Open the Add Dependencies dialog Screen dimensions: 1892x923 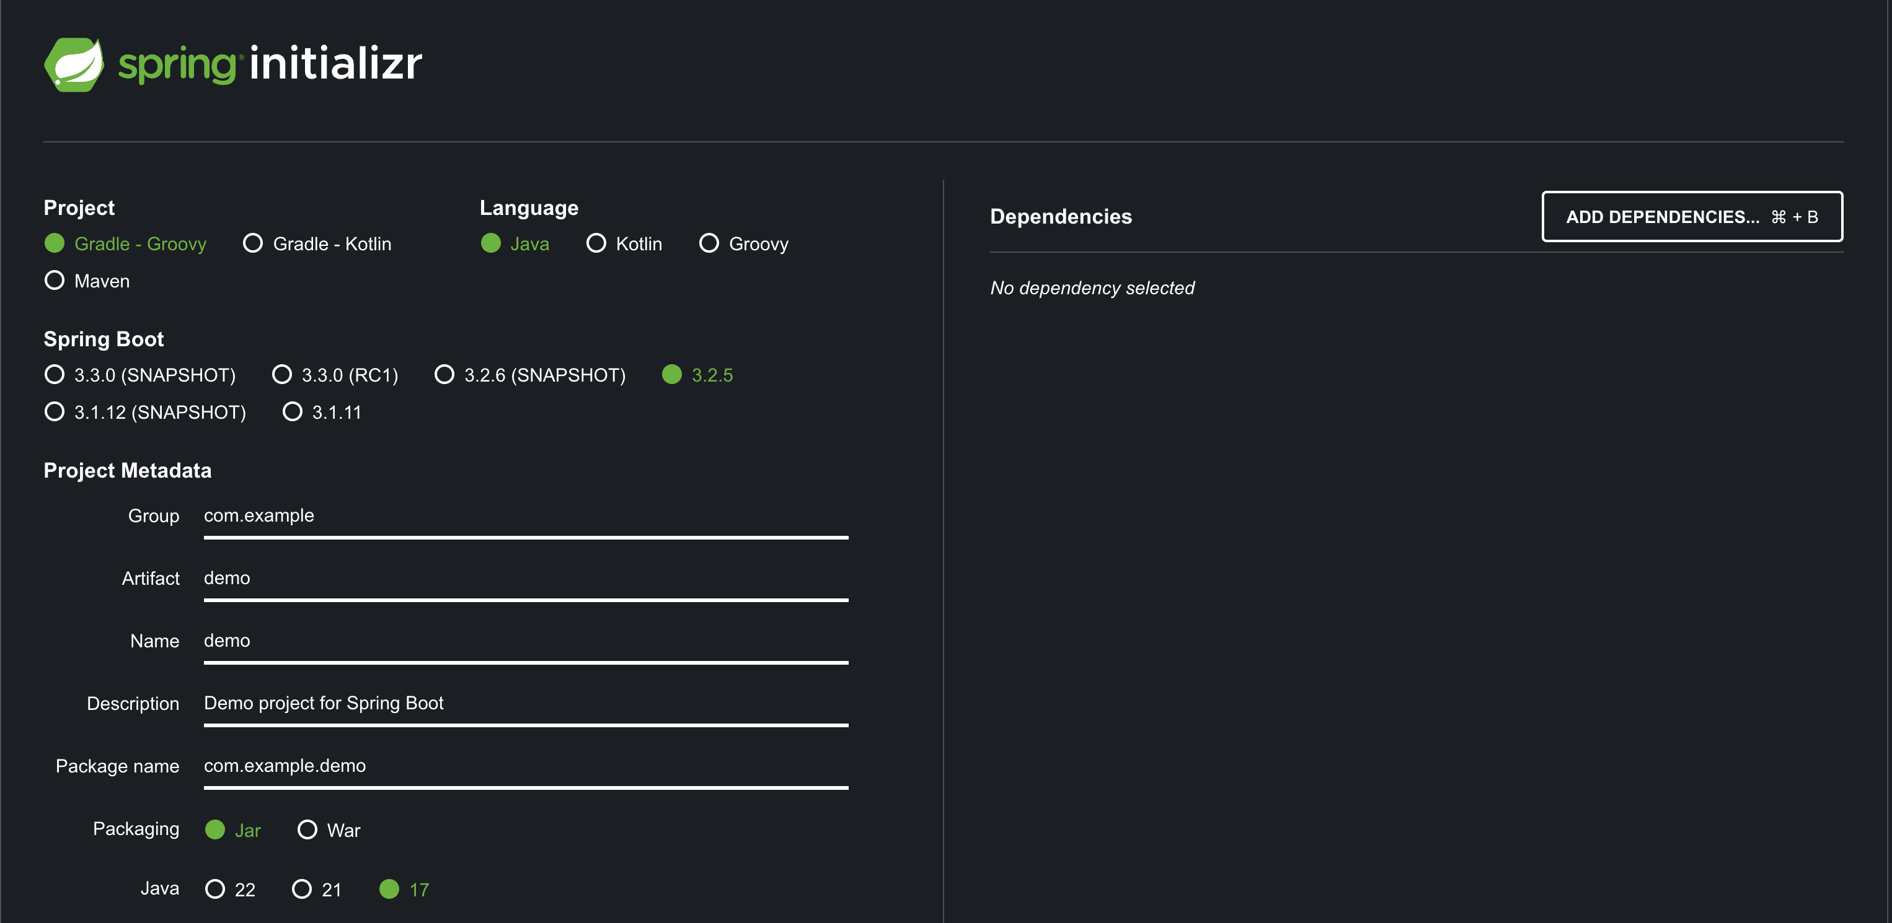click(x=1692, y=216)
